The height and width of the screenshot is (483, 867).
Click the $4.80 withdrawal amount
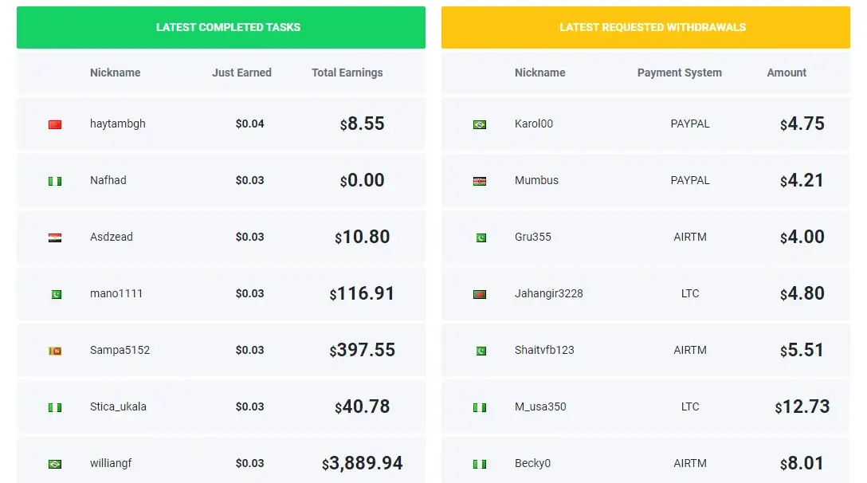802,293
